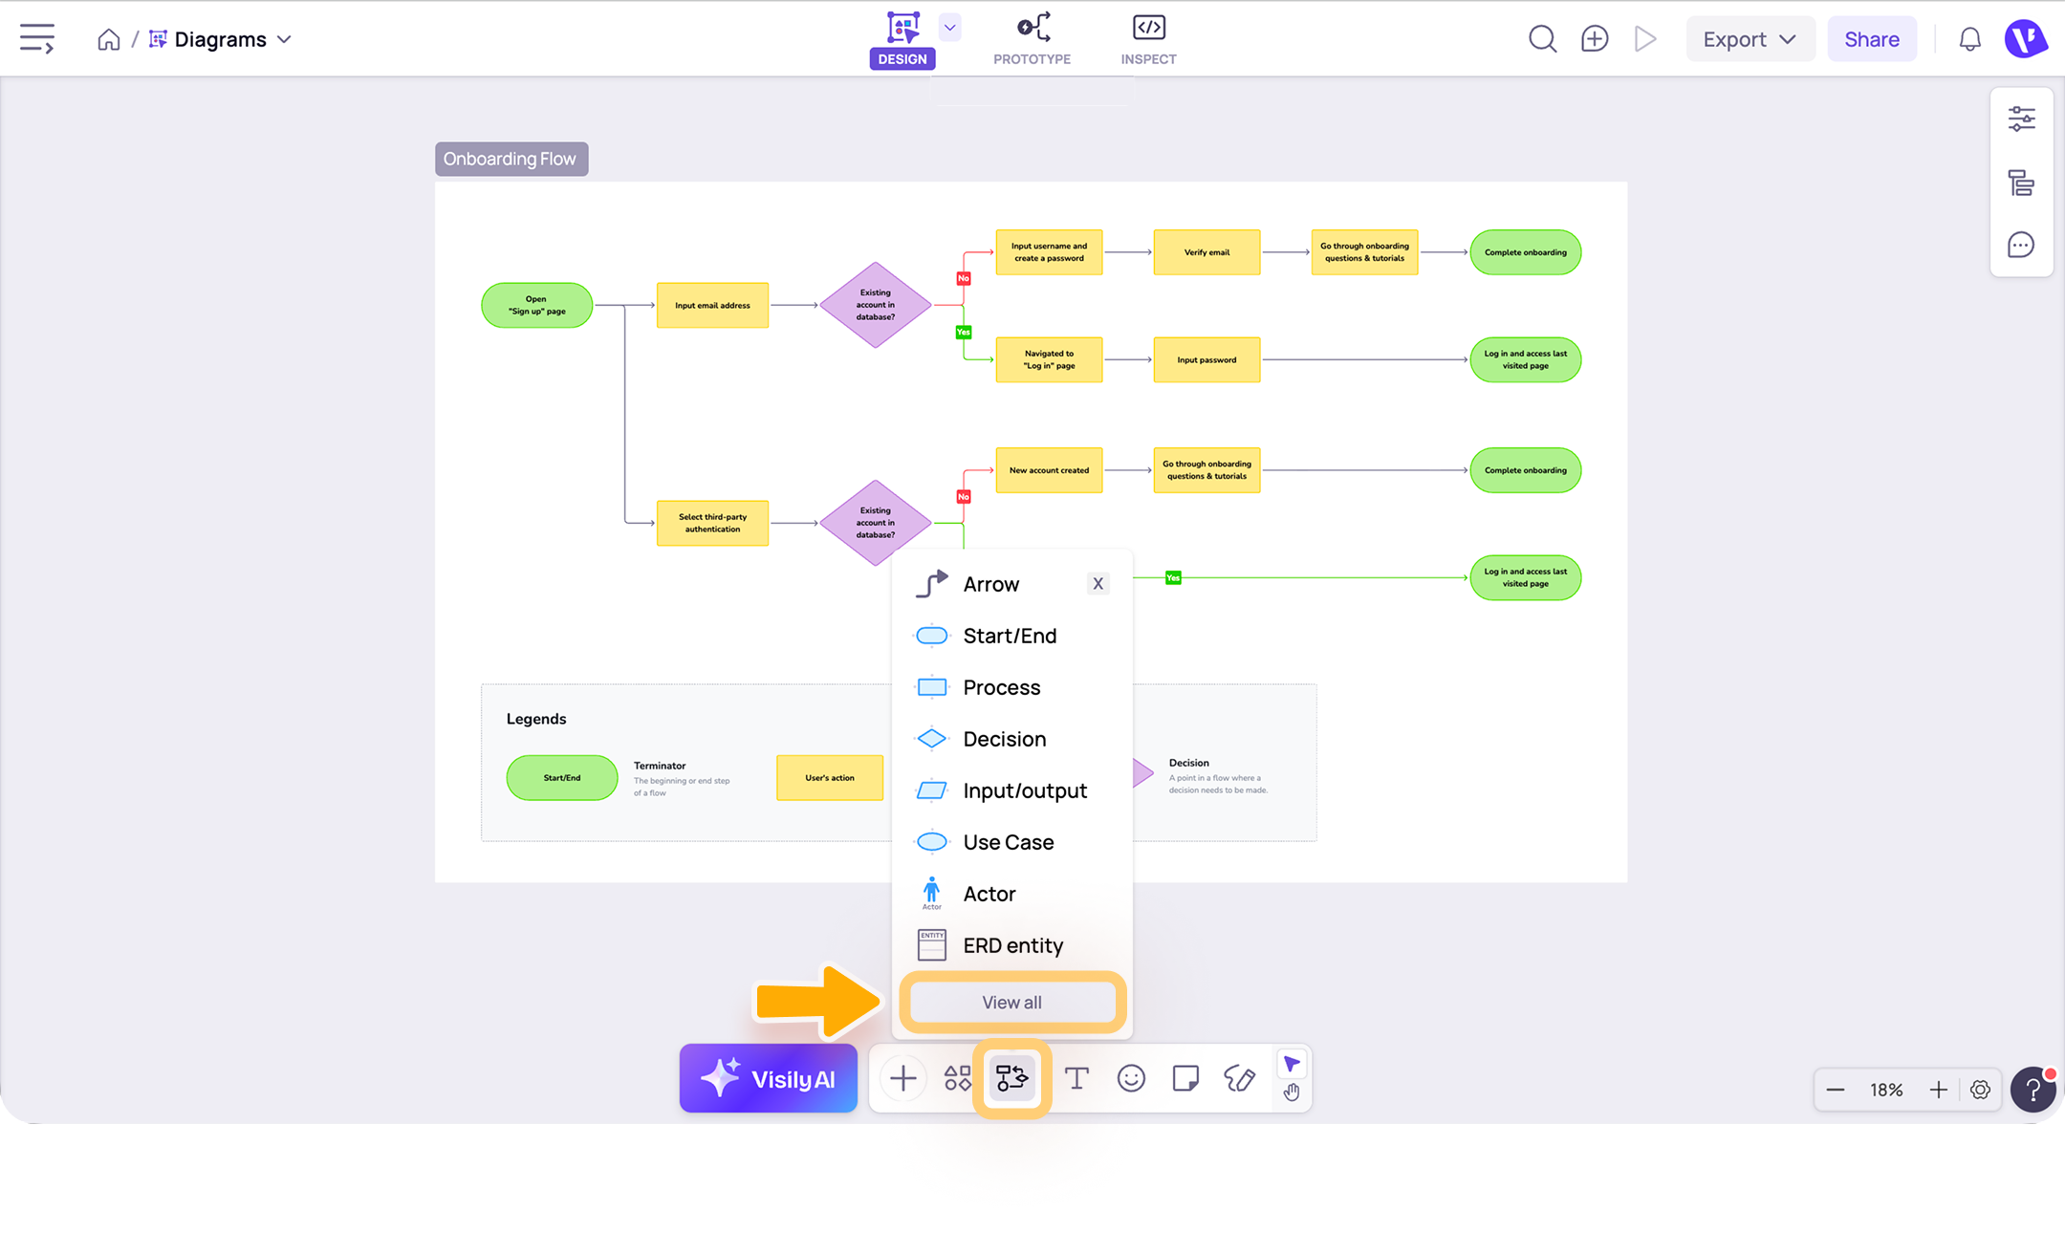Switch to the Inspect tab
2065x1233 pixels.
pos(1148,39)
